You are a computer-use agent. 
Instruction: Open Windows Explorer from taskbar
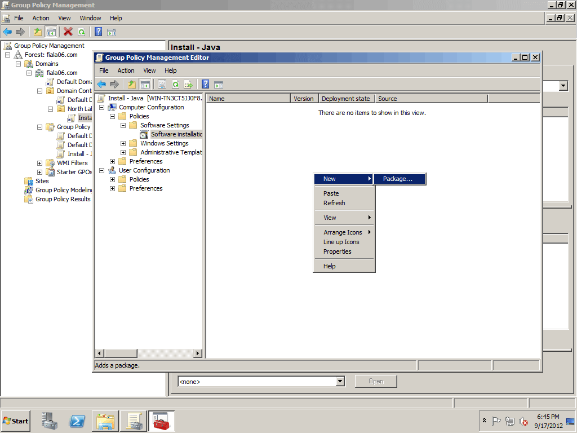105,421
